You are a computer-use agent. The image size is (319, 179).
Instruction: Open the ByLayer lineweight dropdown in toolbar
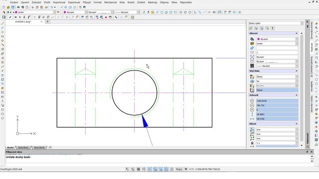point(139,12)
